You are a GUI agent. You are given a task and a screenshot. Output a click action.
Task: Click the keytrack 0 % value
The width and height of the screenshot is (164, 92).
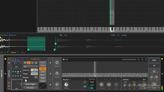tap(66, 35)
